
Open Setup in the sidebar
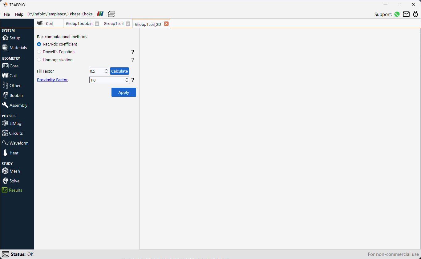pos(11,38)
